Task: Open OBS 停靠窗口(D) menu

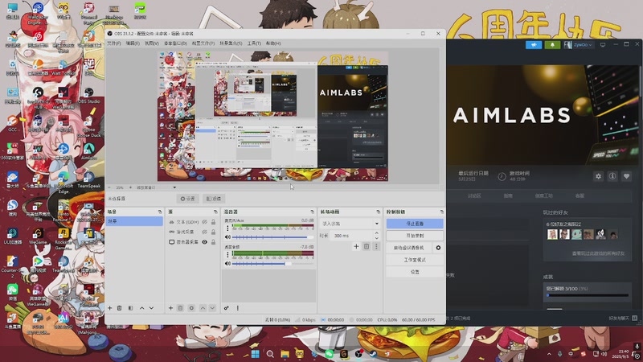Action: (x=175, y=43)
